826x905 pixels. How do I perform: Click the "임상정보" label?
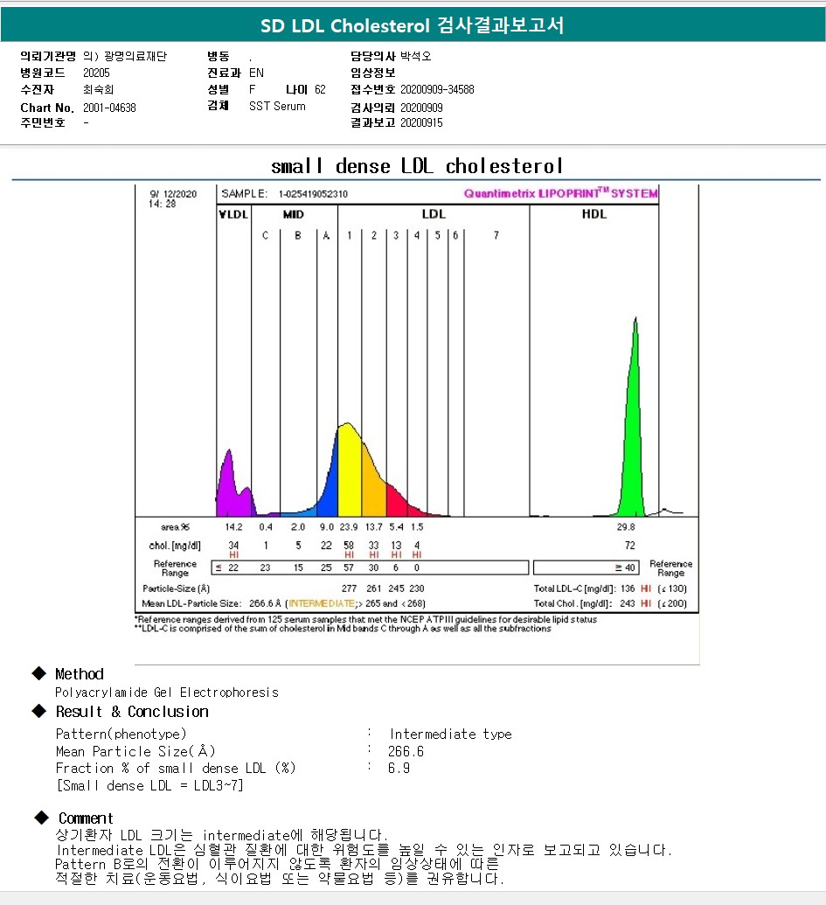tap(372, 73)
